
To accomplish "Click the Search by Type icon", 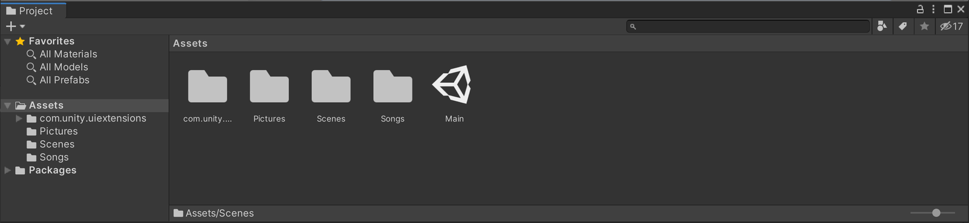I will (x=882, y=26).
